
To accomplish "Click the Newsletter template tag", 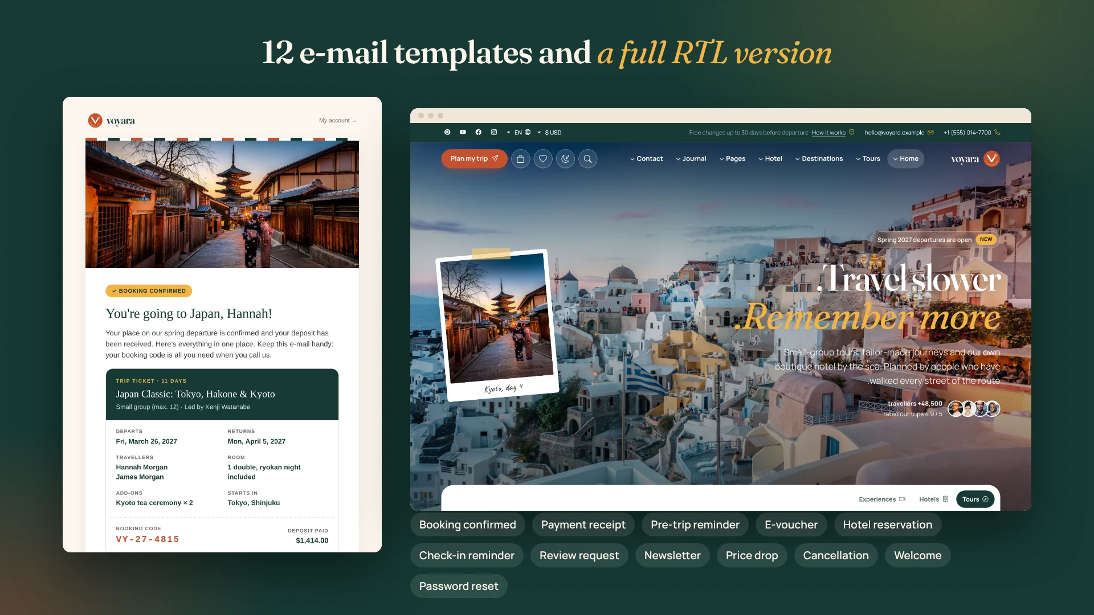I will pos(672,555).
